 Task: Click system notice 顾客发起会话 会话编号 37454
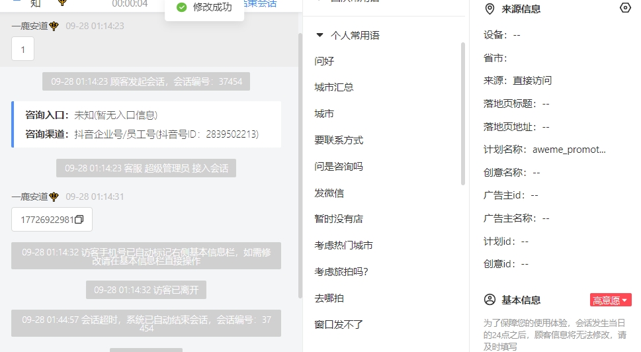tap(146, 81)
